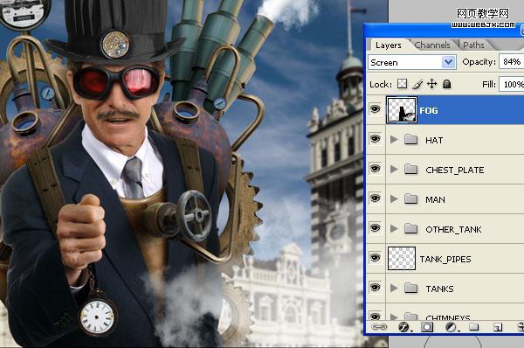Click the MAN group folder icon

point(410,198)
